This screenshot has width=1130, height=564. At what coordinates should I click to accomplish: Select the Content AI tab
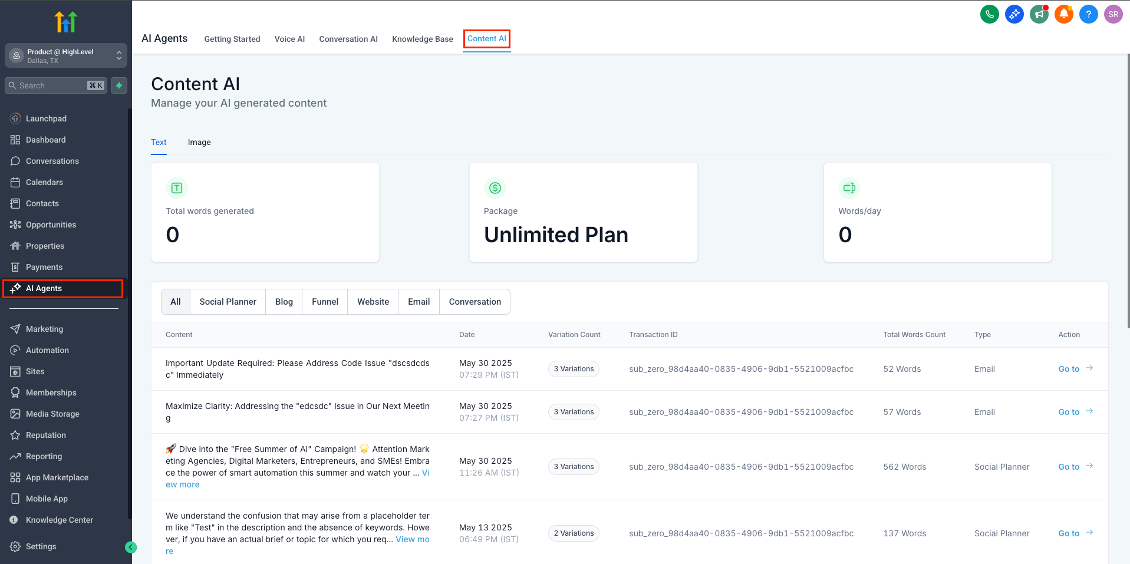click(x=487, y=38)
